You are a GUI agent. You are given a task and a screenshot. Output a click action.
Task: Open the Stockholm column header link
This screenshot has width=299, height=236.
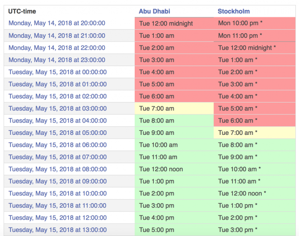(x=233, y=11)
